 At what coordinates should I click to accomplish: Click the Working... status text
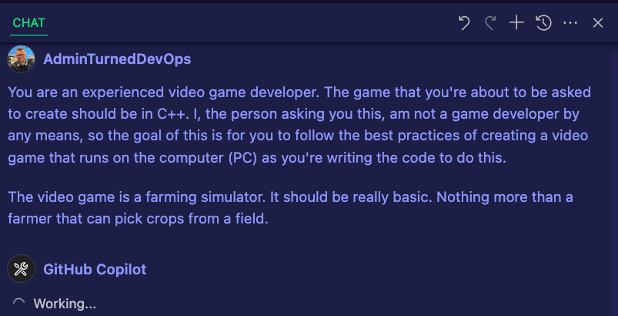tap(65, 304)
